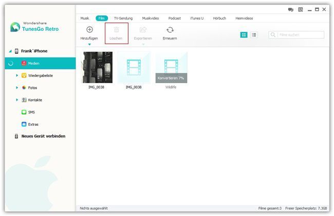Open the Hinzufügen dropdown arrow

[89, 45]
